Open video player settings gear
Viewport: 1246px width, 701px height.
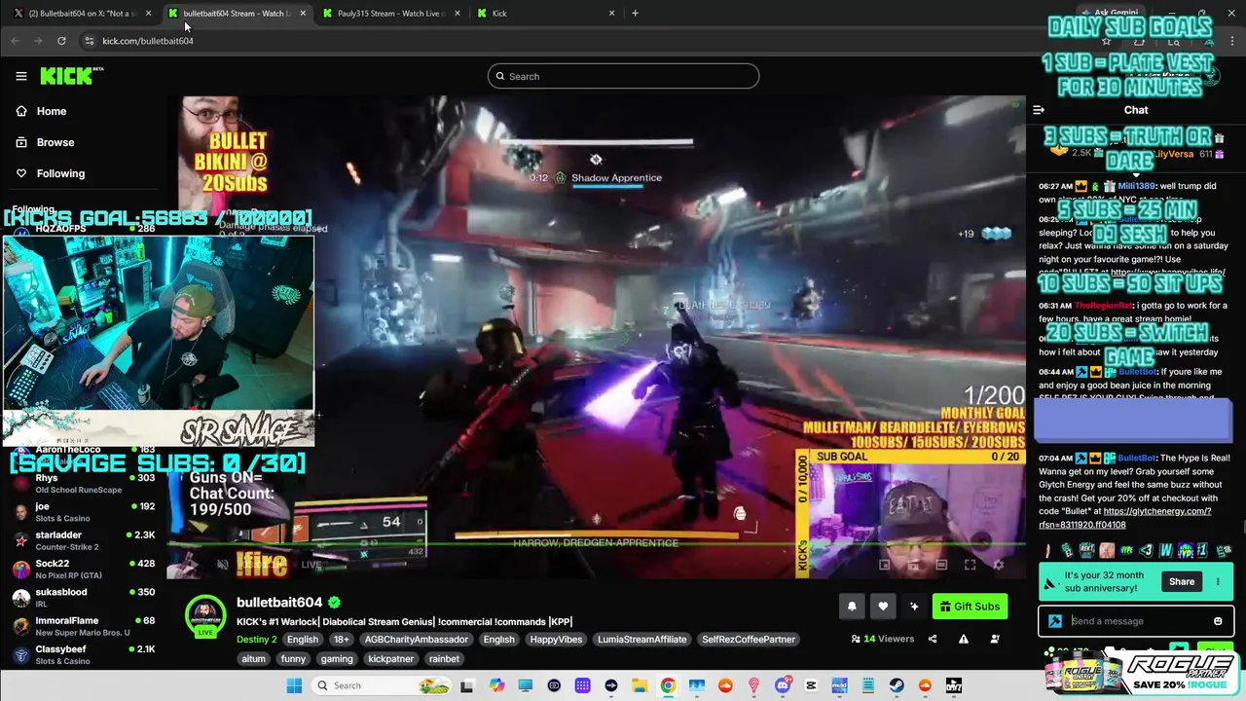pos(998,564)
